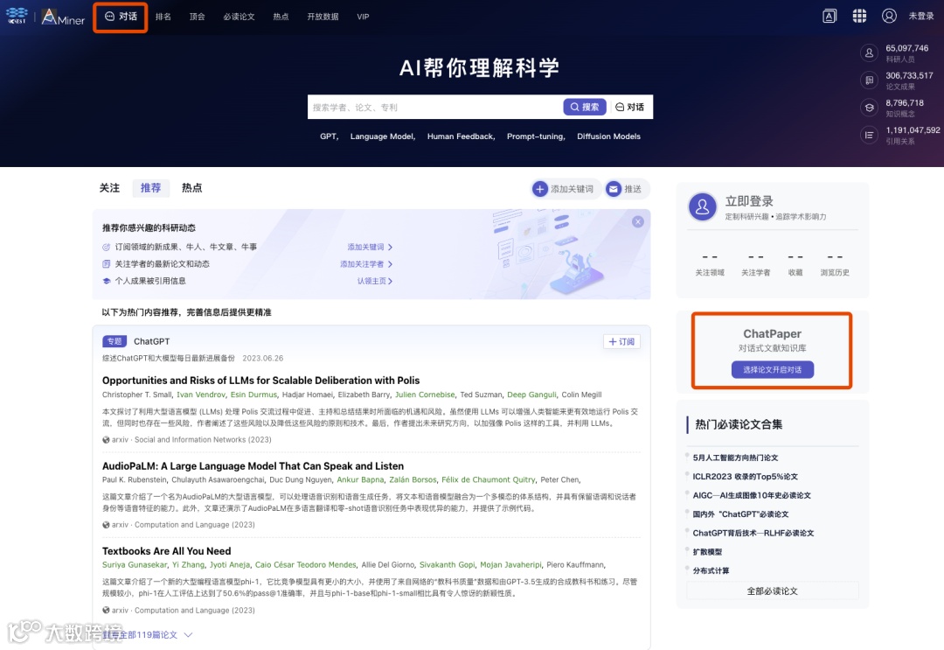Open the VIP menu item

coord(363,17)
